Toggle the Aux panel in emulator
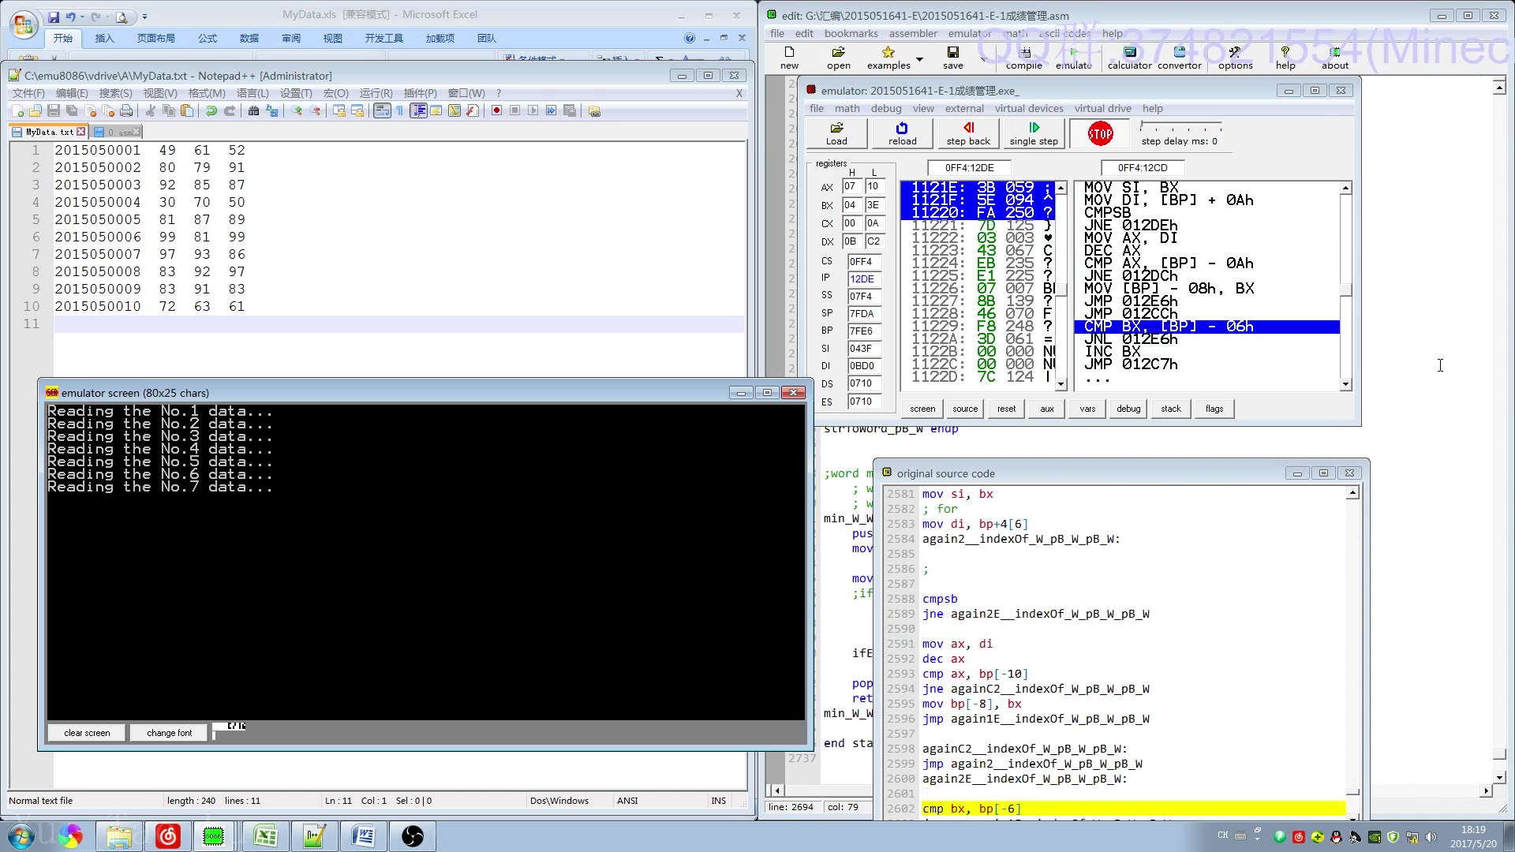The width and height of the screenshot is (1515, 852). pos(1047,408)
